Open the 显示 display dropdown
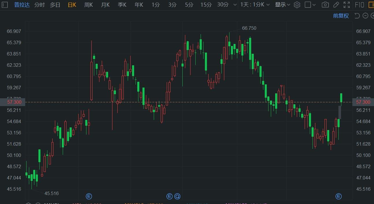Viewport: 374px width, 204px height. pyautogui.click(x=283, y=5)
